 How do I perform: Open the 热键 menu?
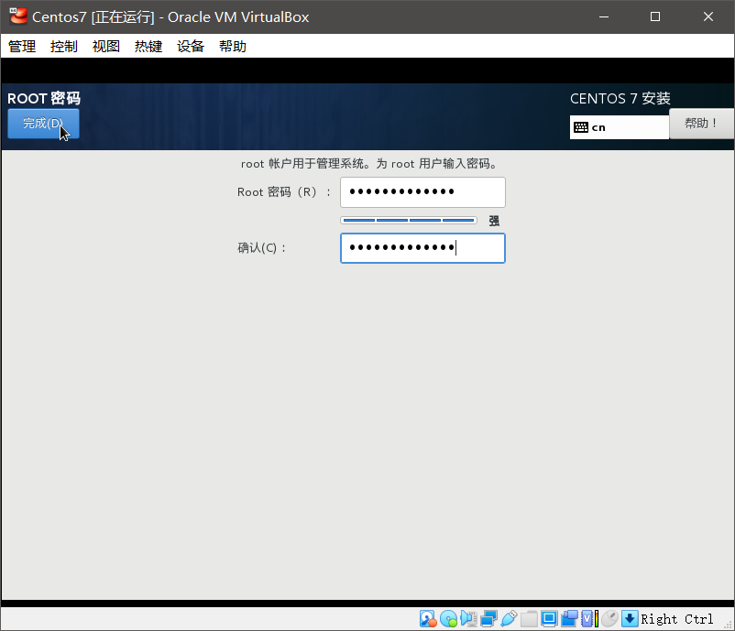148,46
